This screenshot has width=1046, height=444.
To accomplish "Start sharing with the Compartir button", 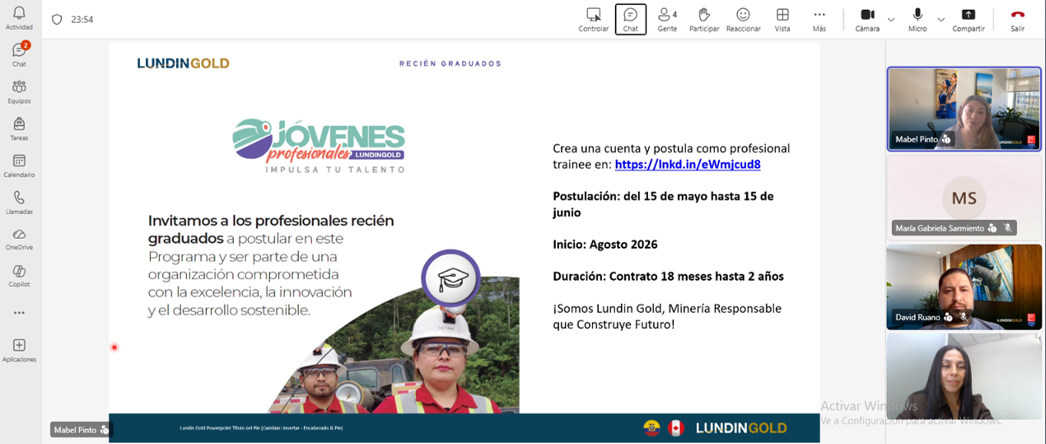I will pos(969,20).
